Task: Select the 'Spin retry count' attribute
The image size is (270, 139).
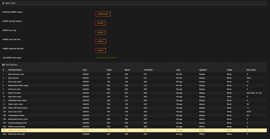Action: pyautogui.click(x=134, y=97)
